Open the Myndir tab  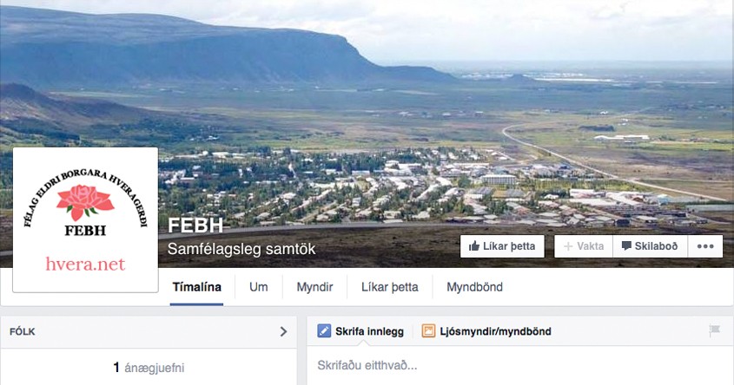click(314, 287)
